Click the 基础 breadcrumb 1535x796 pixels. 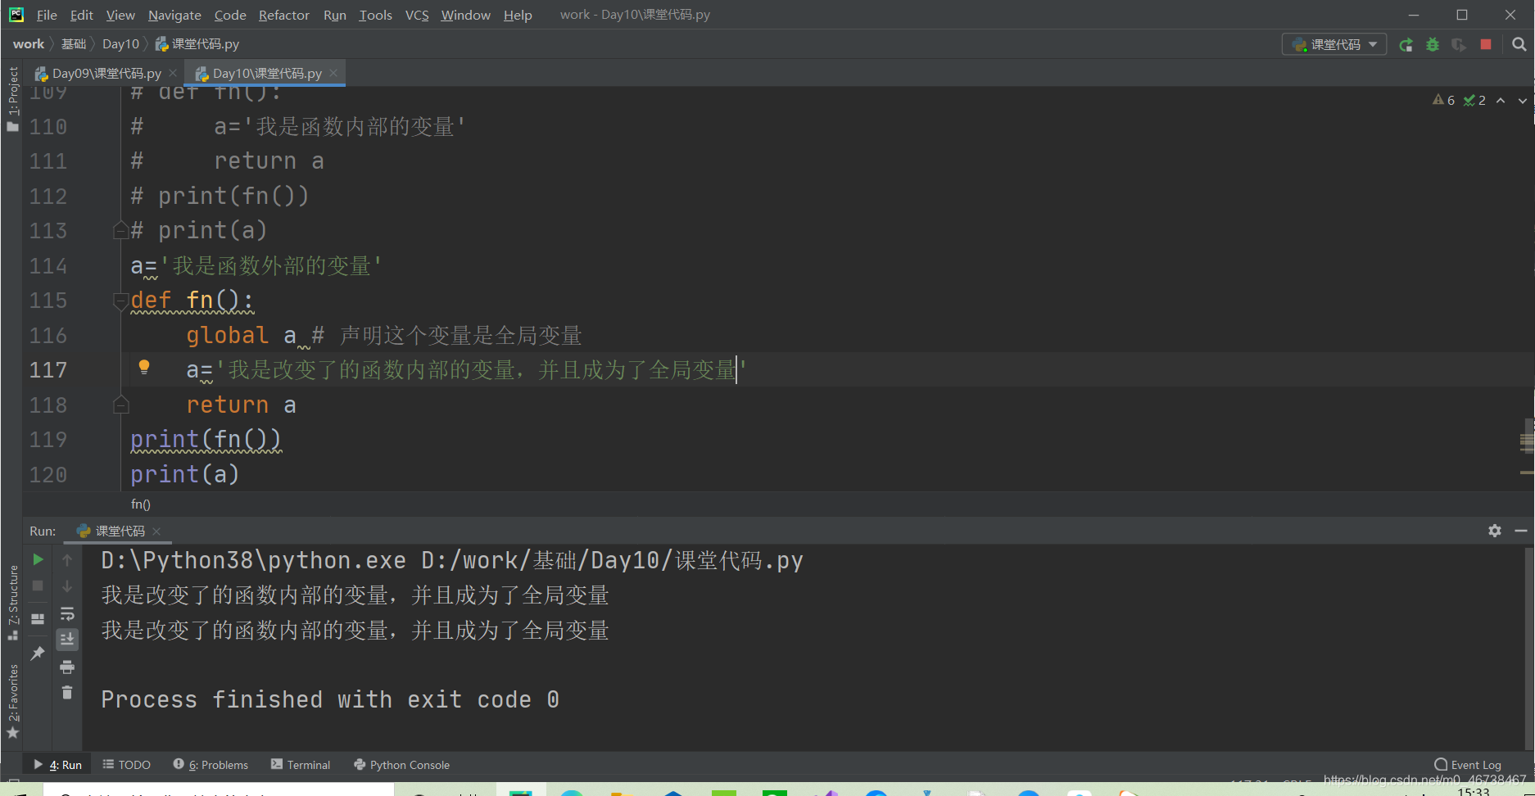click(x=74, y=44)
